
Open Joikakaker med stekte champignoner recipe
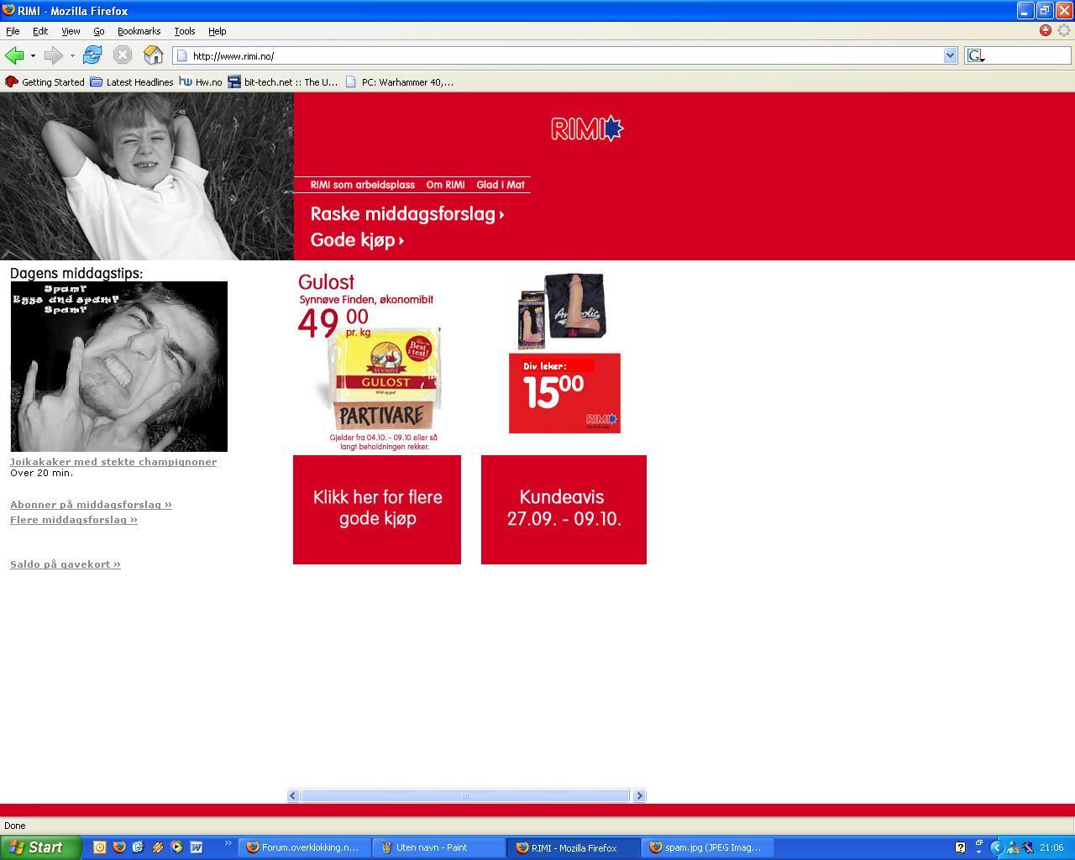(x=113, y=462)
